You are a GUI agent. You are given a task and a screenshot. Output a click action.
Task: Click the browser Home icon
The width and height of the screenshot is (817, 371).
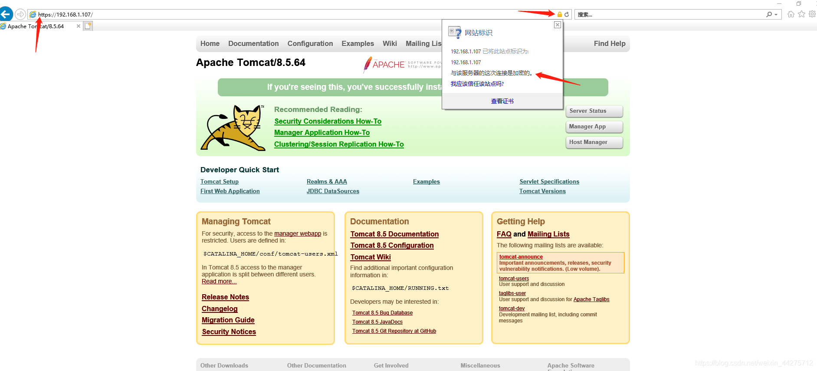click(x=791, y=14)
